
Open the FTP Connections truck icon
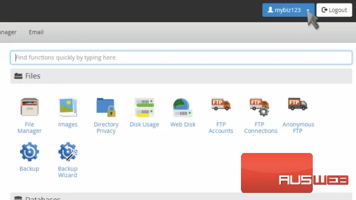(x=259, y=107)
